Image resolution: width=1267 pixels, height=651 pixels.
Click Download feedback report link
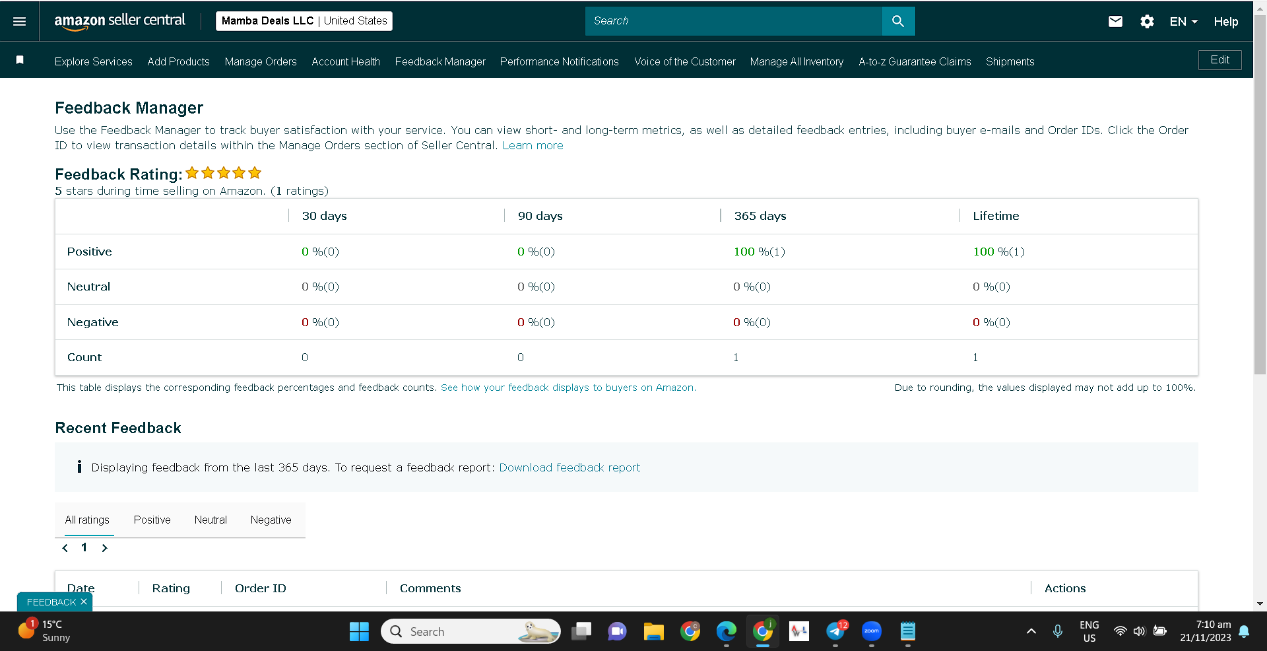(x=569, y=467)
